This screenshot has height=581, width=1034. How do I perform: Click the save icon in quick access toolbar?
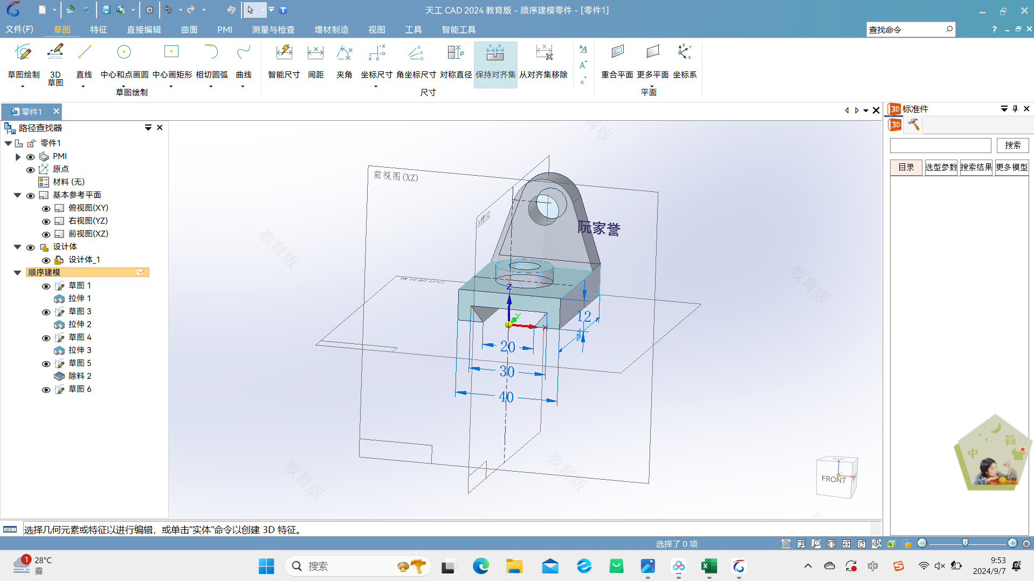coord(106,10)
